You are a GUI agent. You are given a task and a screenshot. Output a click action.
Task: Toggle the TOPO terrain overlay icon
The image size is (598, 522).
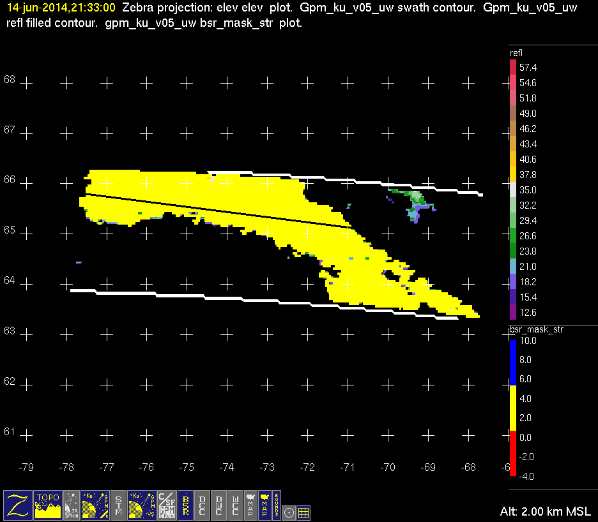[x=48, y=504]
